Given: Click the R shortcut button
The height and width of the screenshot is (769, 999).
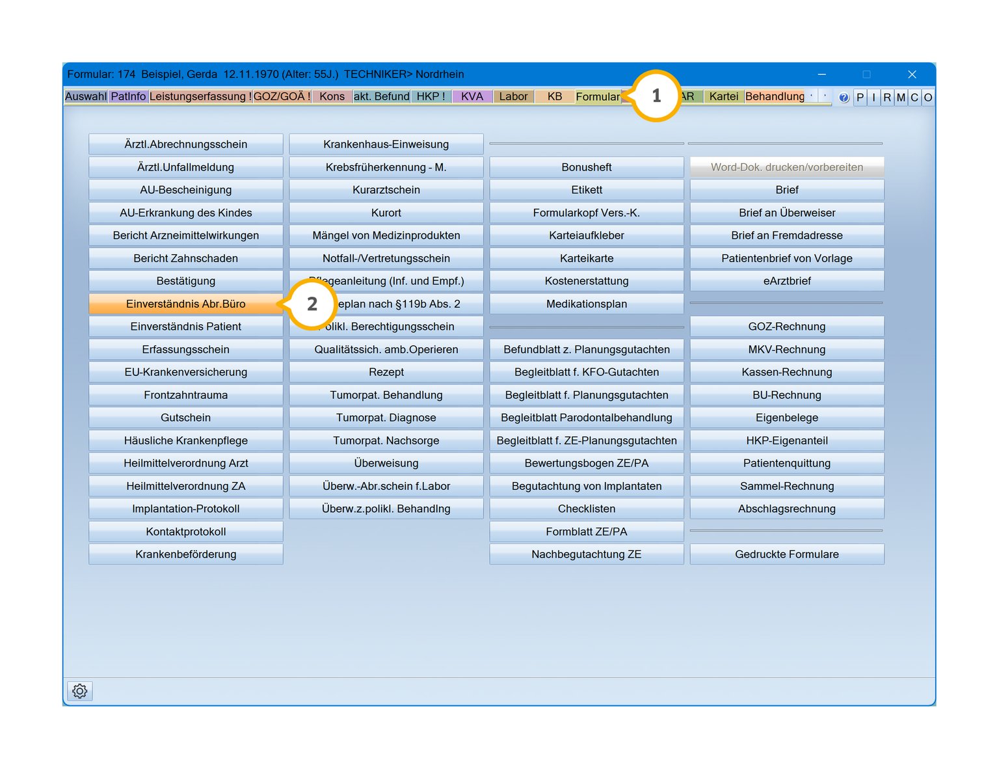Looking at the screenshot, I should coord(887,98).
